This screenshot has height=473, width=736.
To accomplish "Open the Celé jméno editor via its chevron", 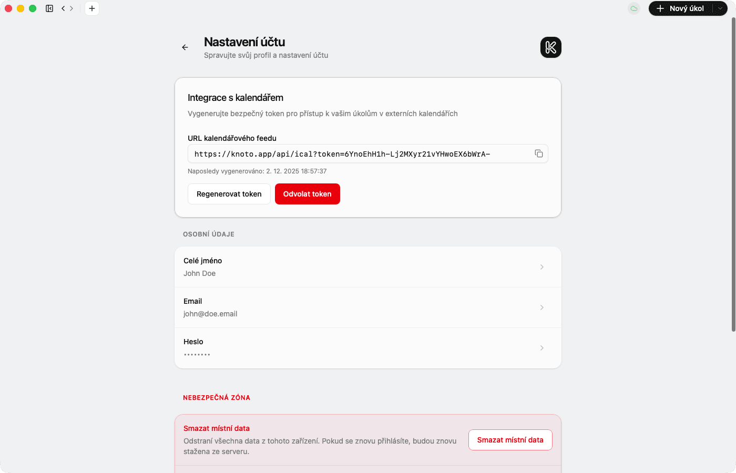I will point(541,266).
